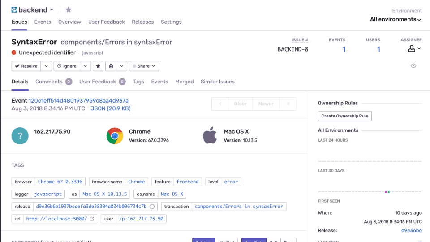Filter by os tag Mac OS X 10.13.5
This screenshot has width=430, height=242.
[x=105, y=194]
